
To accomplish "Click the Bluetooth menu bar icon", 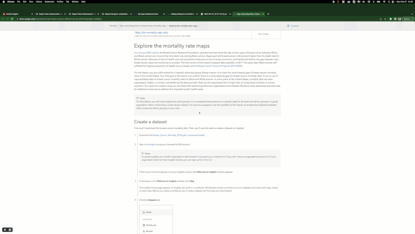I will tap(373, 2).
